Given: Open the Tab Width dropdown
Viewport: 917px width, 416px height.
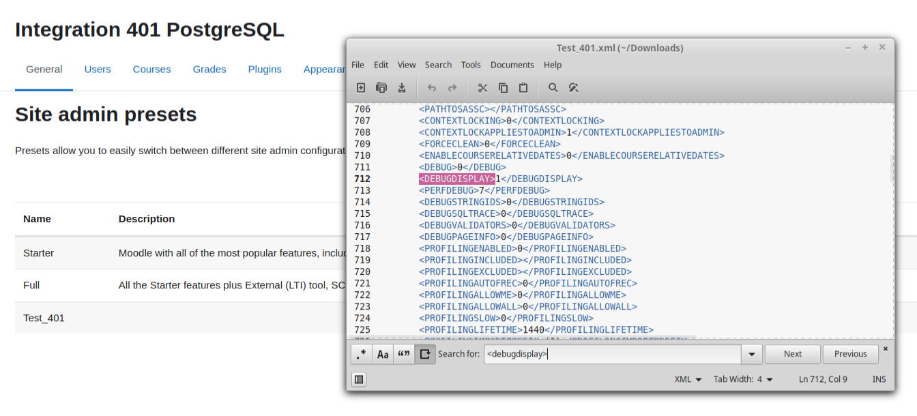Looking at the screenshot, I should pyautogui.click(x=743, y=379).
